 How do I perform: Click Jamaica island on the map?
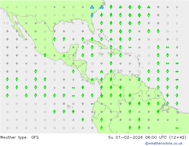(101, 54)
